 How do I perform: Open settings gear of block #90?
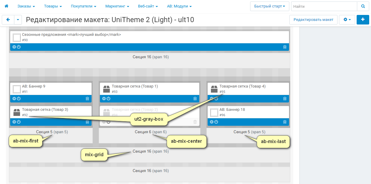coord(14,47)
